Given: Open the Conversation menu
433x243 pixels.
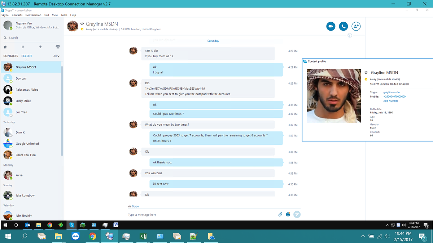Looking at the screenshot, I should (34, 15).
